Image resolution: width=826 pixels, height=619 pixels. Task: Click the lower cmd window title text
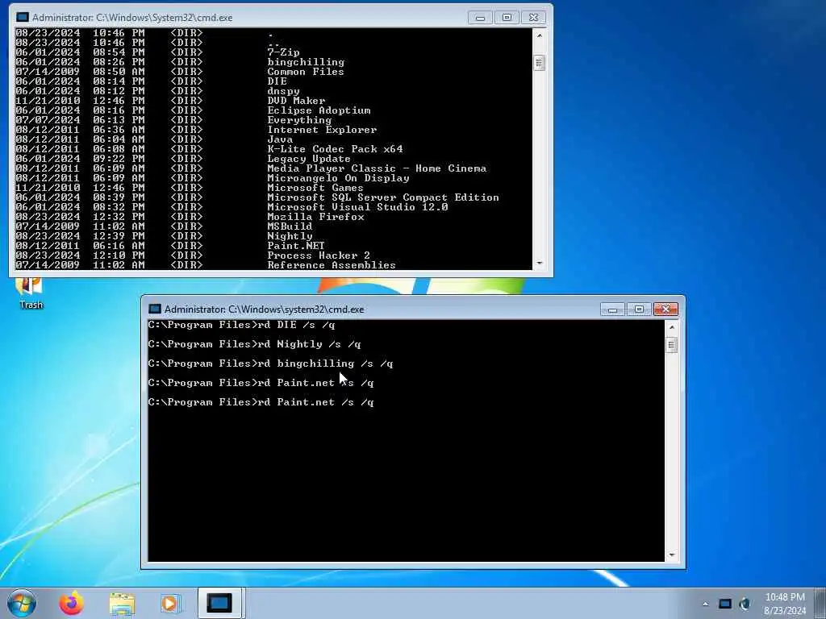click(x=264, y=309)
